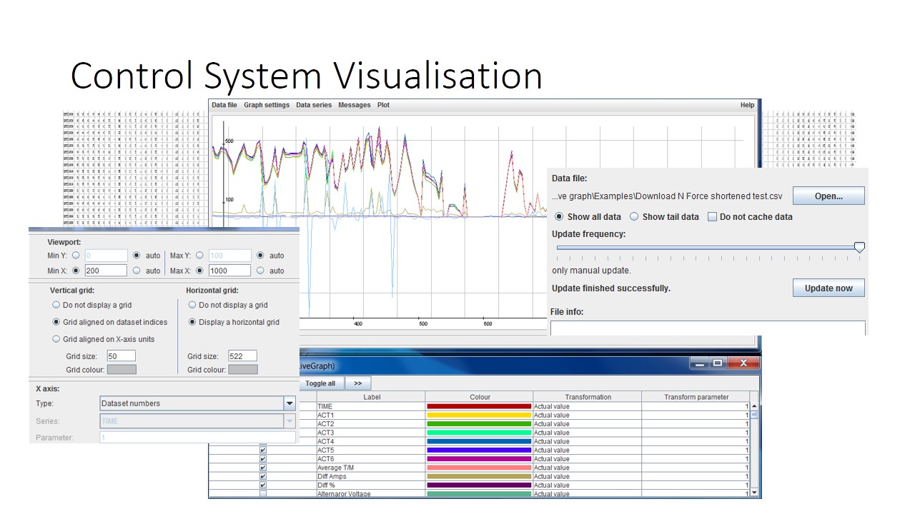The height and width of the screenshot is (514, 915).
Task: Select Grid aligned on dataset indices
Action: click(x=56, y=322)
